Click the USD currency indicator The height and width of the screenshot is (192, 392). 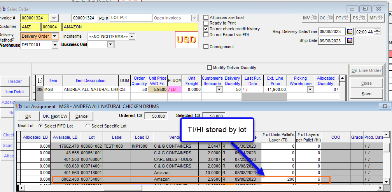186,40
